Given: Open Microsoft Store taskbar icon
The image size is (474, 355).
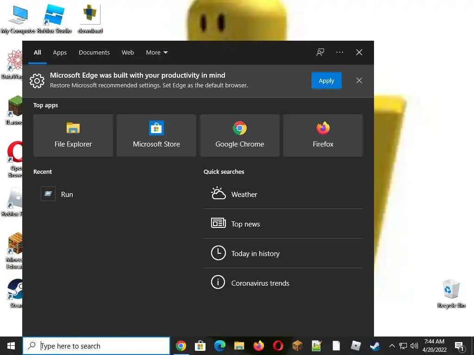Looking at the screenshot, I should click(200, 346).
